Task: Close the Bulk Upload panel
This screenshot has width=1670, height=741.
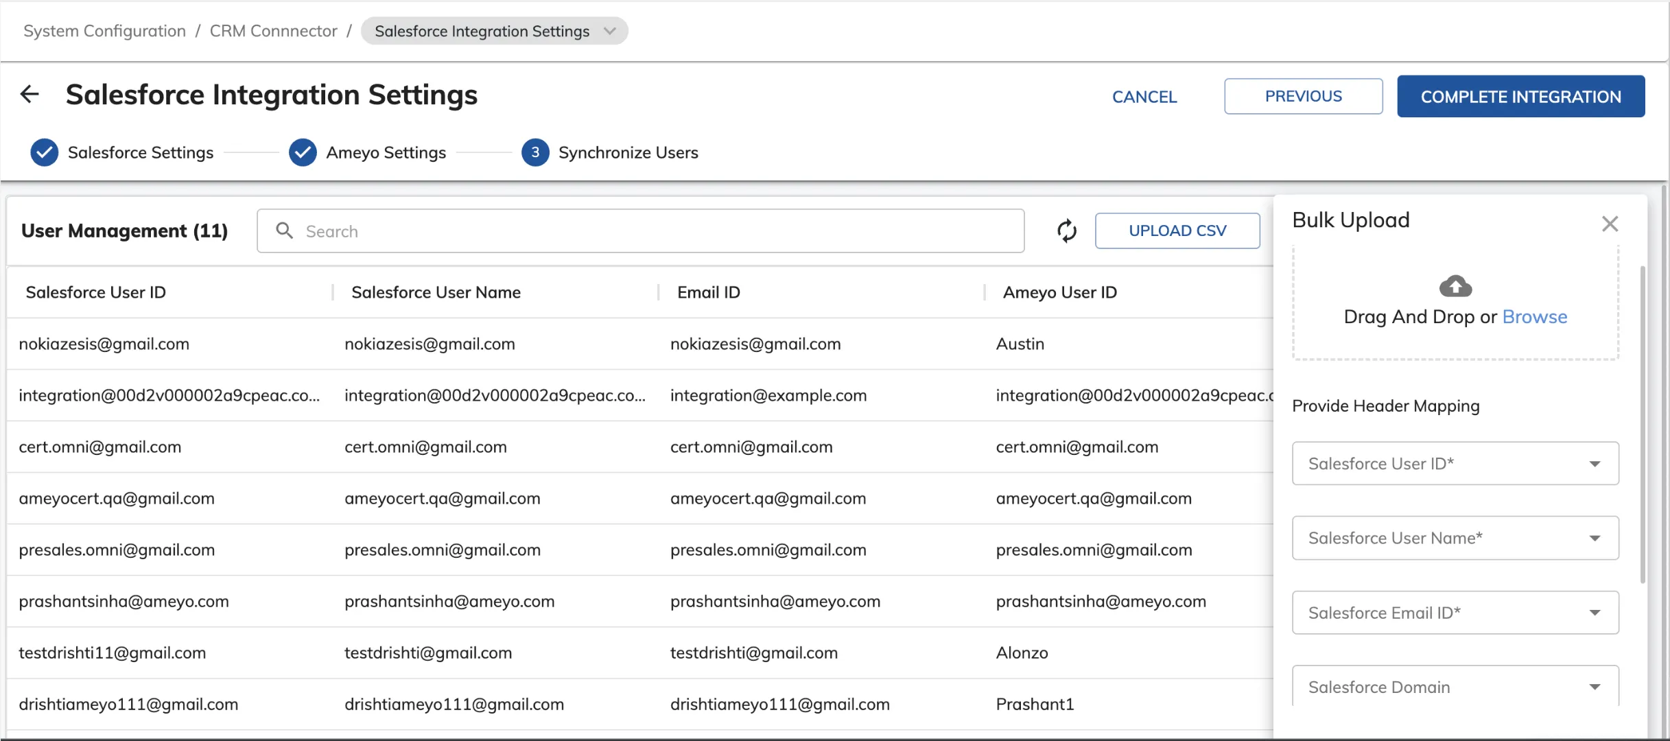Action: [x=1610, y=224]
